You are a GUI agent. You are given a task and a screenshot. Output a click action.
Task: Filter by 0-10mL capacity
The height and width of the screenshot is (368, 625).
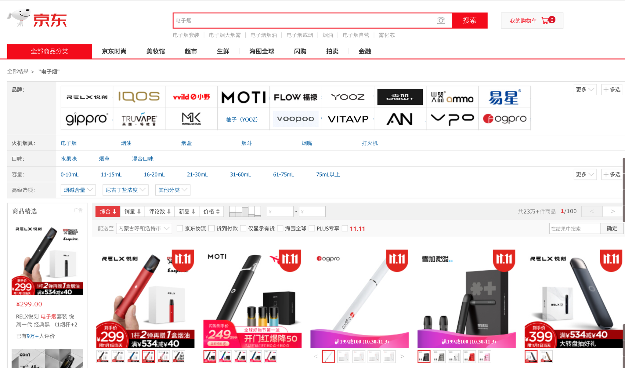pos(70,174)
